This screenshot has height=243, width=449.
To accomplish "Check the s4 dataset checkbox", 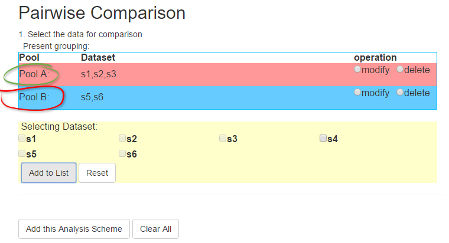I will [x=323, y=139].
